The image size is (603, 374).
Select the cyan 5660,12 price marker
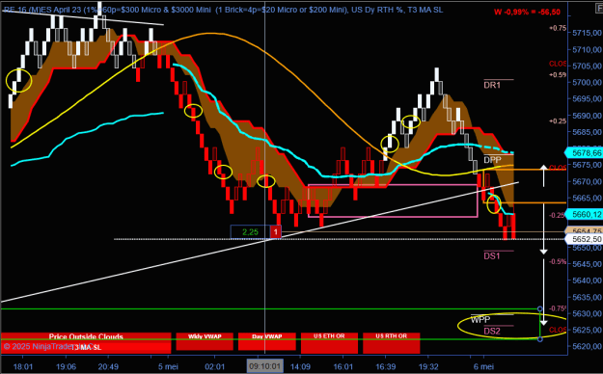[x=584, y=214]
